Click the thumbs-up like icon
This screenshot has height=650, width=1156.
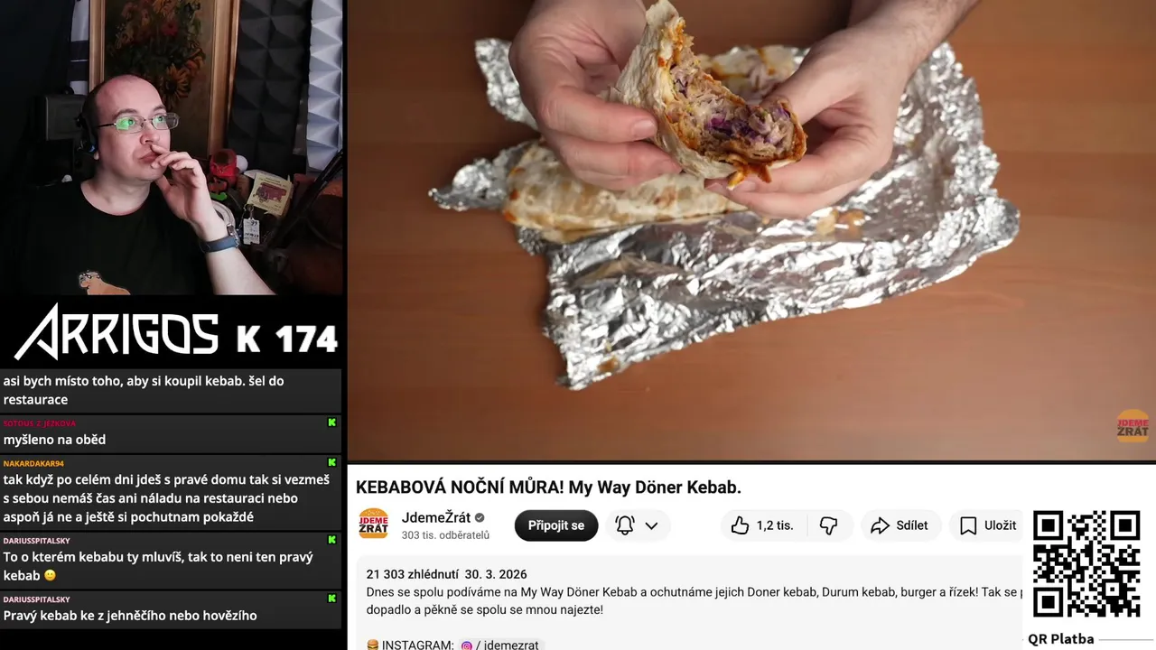(740, 525)
